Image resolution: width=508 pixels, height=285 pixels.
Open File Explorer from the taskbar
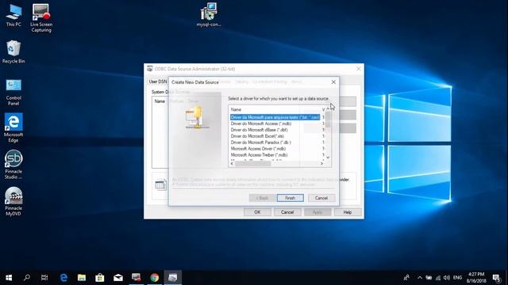[x=82, y=278]
